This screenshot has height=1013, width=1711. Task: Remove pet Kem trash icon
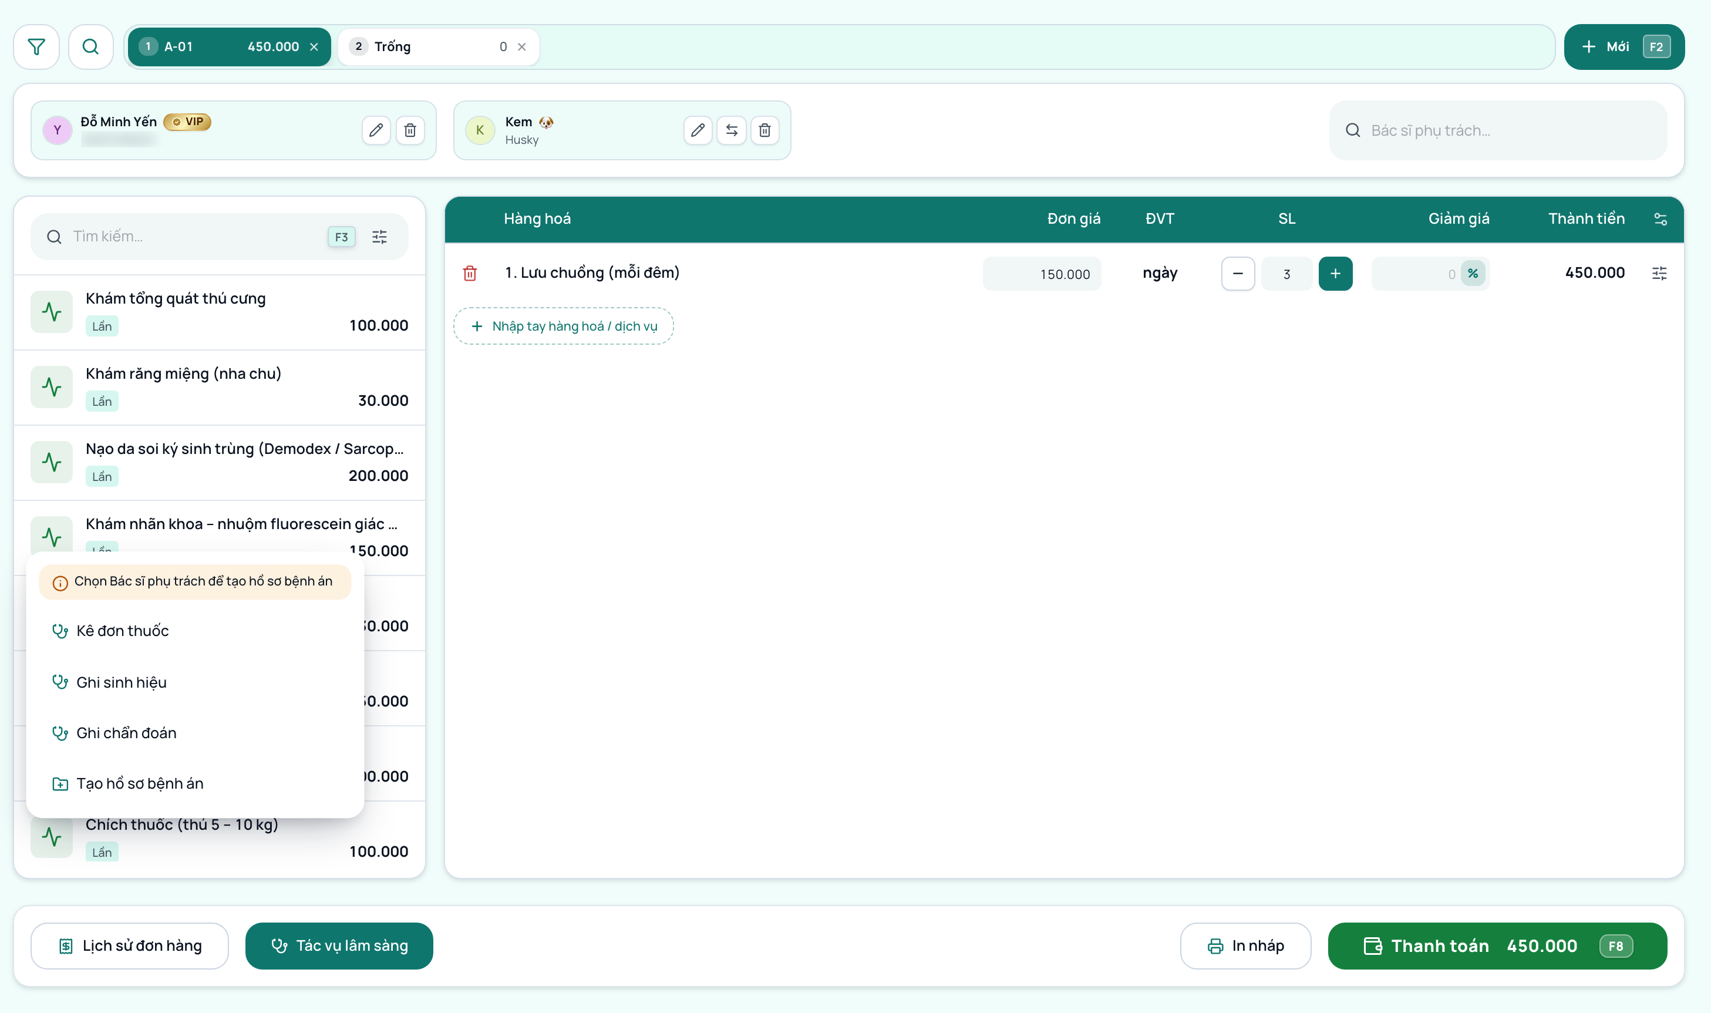(x=764, y=130)
